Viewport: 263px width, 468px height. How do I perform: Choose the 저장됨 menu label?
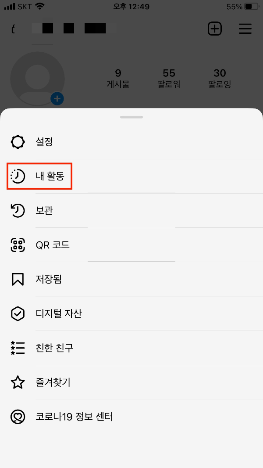click(49, 279)
